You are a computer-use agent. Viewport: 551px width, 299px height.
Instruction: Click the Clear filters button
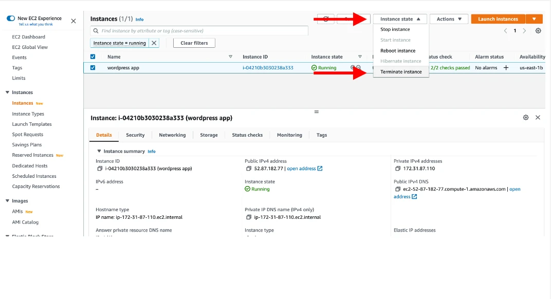(x=194, y=43)
